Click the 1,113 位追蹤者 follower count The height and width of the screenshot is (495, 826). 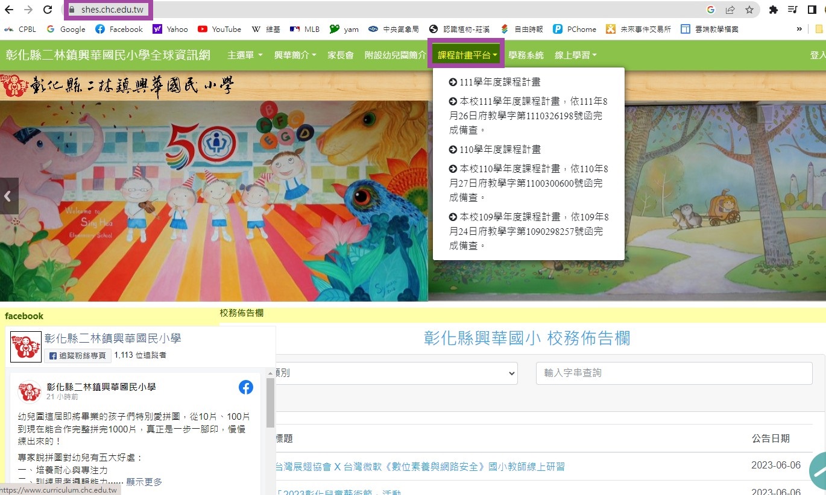point(140,355)
